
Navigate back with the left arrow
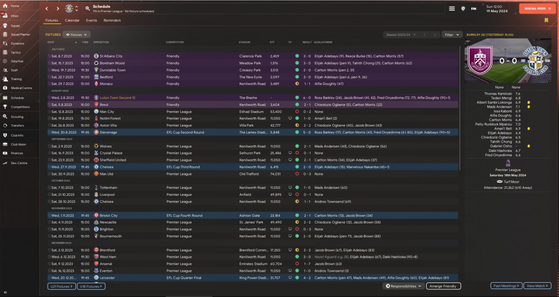click(47, 8)
